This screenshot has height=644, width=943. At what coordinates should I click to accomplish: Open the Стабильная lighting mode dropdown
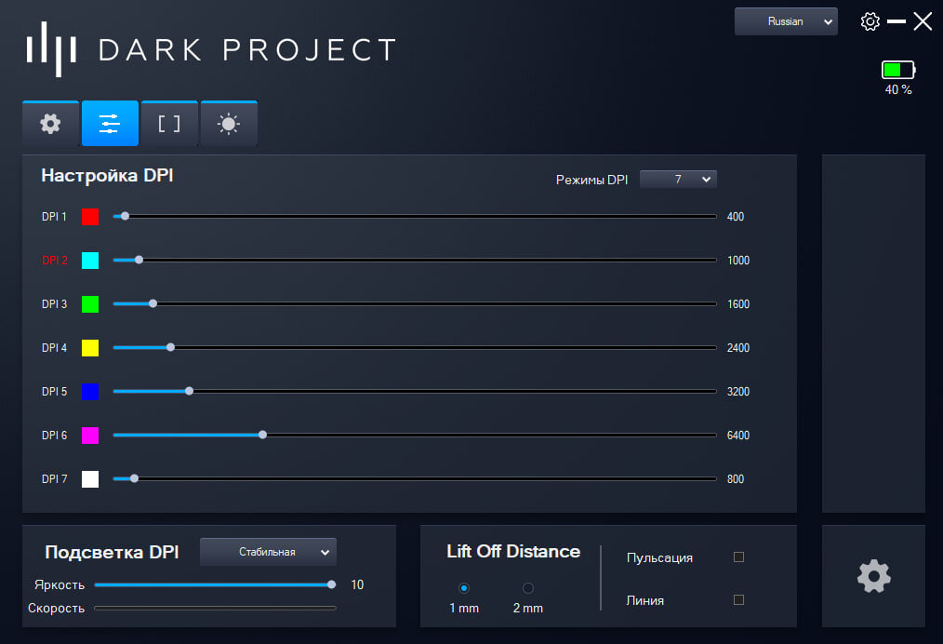click(x=268, y=552)
